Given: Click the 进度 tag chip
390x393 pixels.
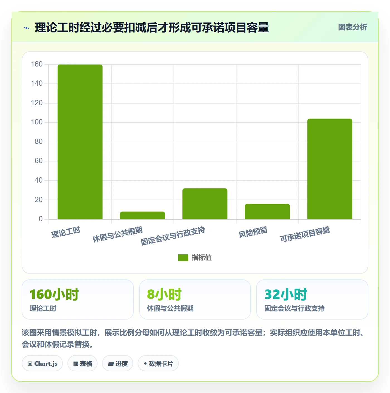Looking at the screenshot, I should [x=118, y=363].
